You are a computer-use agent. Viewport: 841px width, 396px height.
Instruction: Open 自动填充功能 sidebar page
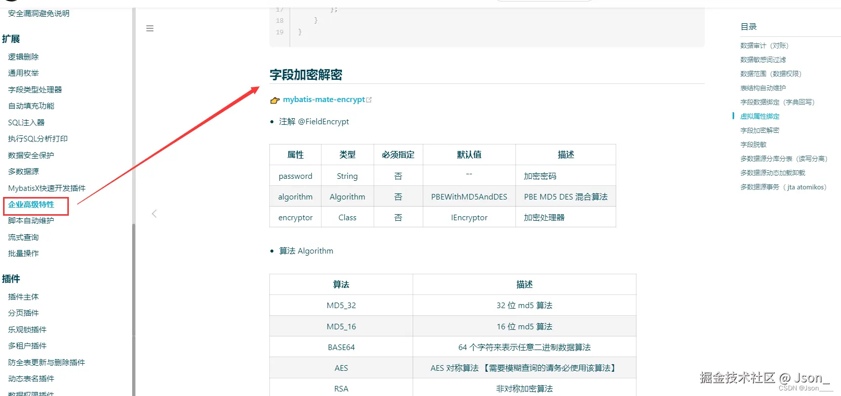point(31,106)
